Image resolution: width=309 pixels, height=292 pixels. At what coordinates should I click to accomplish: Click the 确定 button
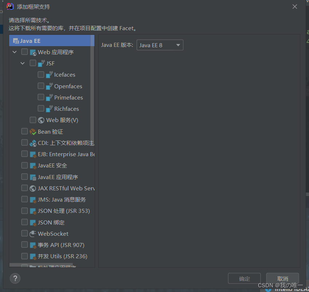point(244,279)
